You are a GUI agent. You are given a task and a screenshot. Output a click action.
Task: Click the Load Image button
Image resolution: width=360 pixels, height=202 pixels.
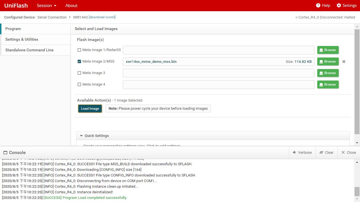coord(90,109)
